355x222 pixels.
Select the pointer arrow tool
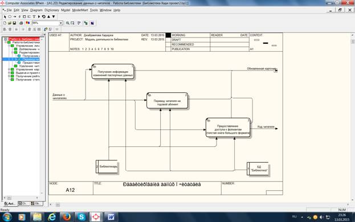[x=5, y=17]
